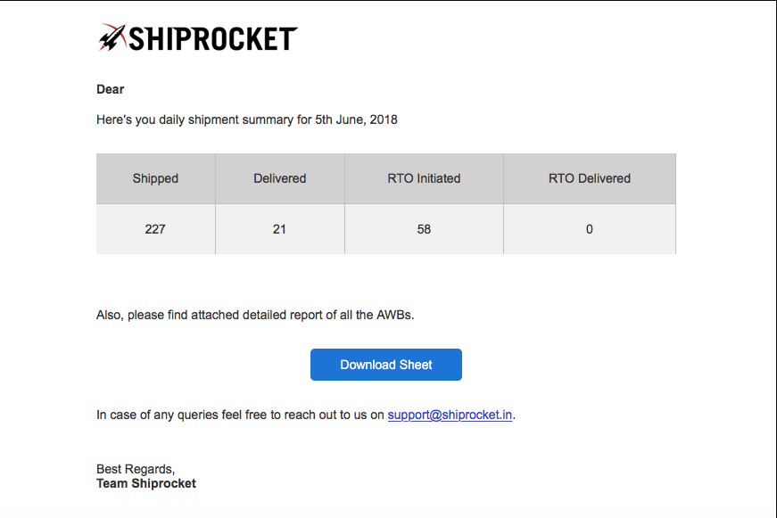Select the Delivered column header
The width and height of the screenshot is (777, 518).
click(280, 178)
